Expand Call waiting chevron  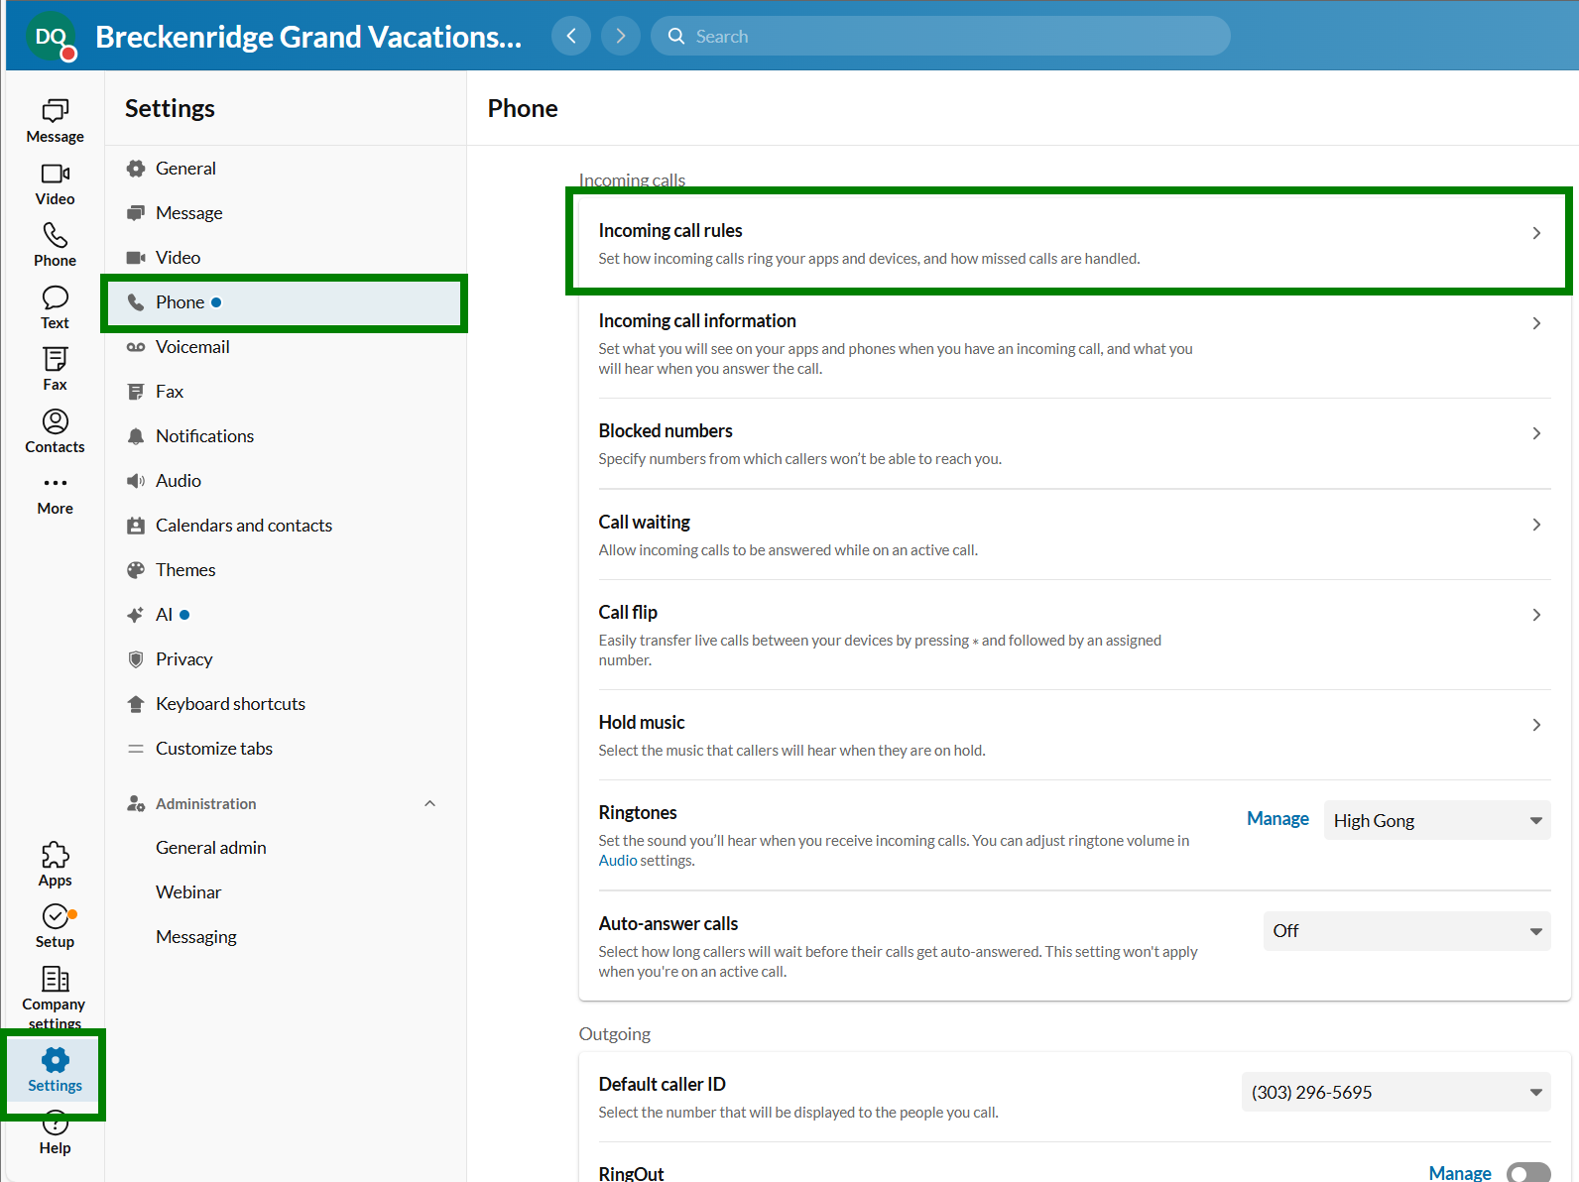pos(1536,525)
